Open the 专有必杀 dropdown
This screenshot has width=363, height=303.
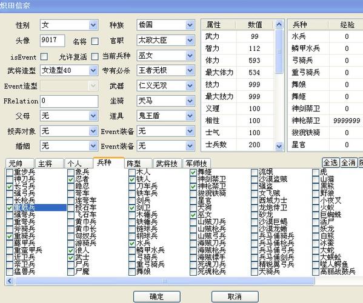point(190,70)
